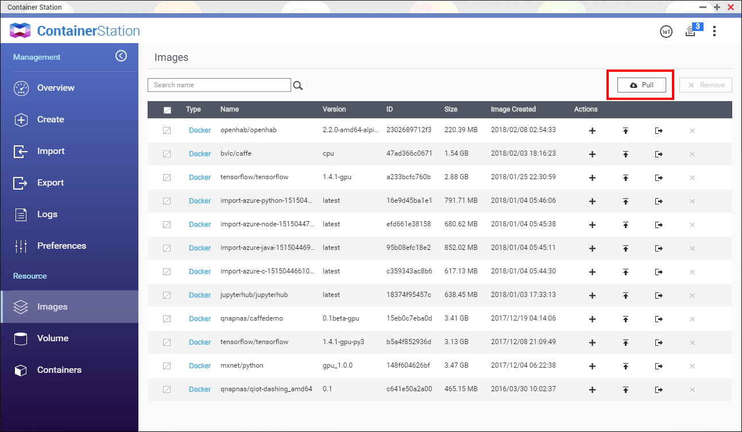Export the jupyterhub/jupyterhub image
Image resolution: width=742 pixels, height=432 pixels.
coord(659,295)
